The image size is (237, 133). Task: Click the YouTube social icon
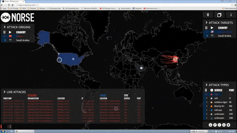coord(211,125)
